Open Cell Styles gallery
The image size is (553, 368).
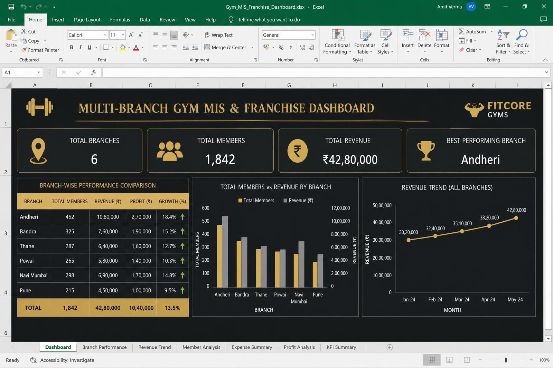click(385, 41)
